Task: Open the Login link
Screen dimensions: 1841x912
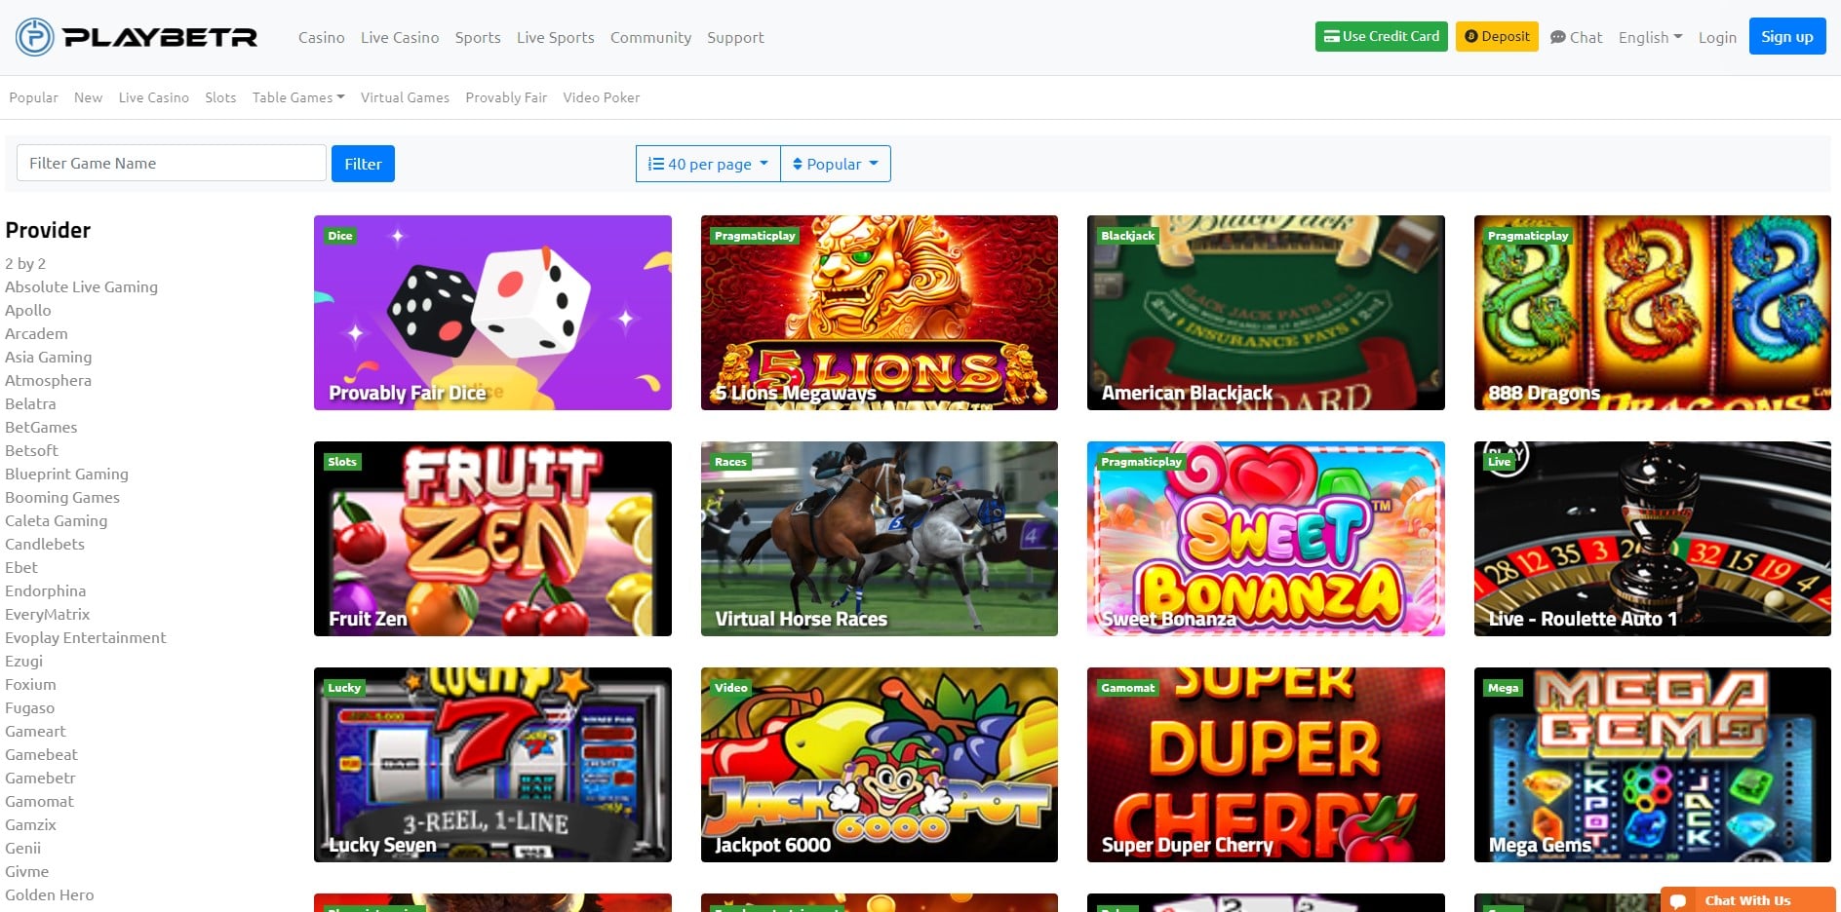Action: [x=1717, y=37]
